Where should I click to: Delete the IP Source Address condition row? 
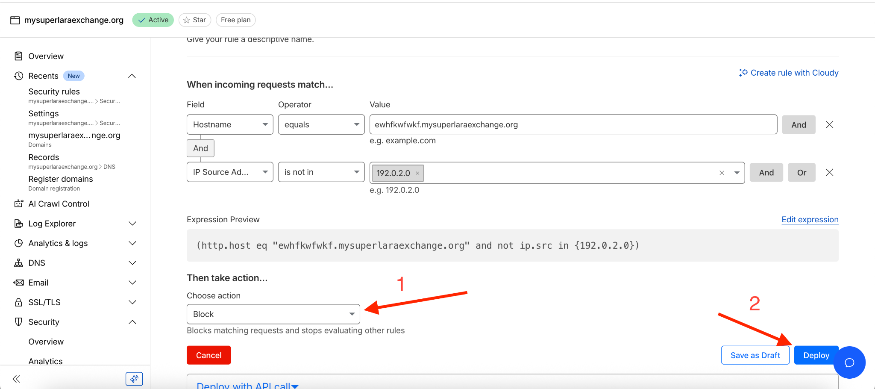pos(829,172)
